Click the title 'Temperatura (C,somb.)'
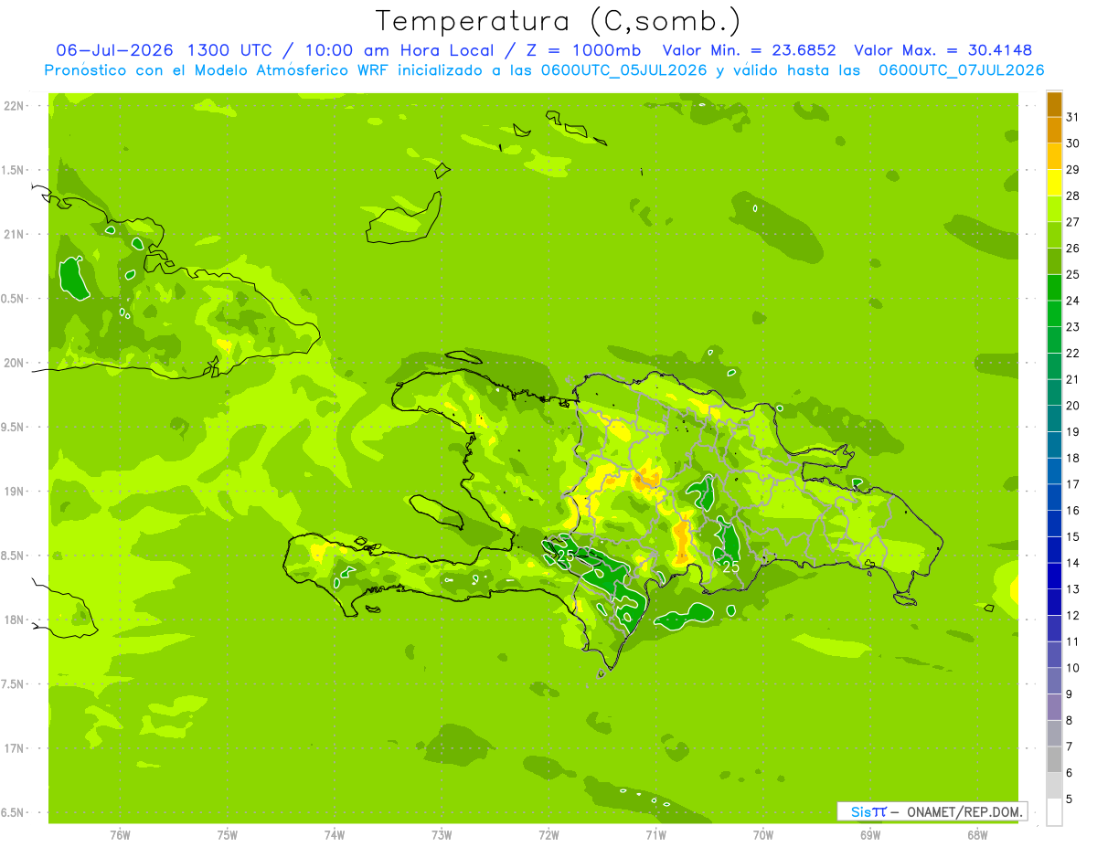1097x847 pixels. 558,22
